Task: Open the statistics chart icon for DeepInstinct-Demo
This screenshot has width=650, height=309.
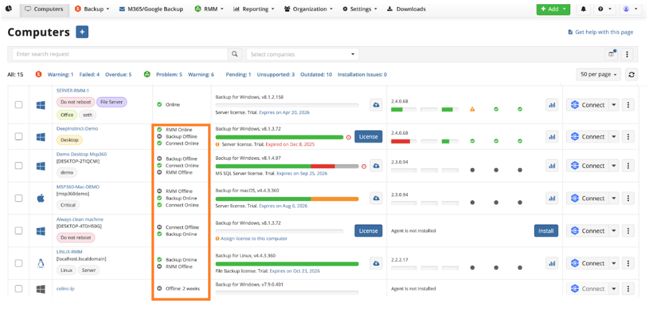Action: pyautogui.click(x=552, y=136)
